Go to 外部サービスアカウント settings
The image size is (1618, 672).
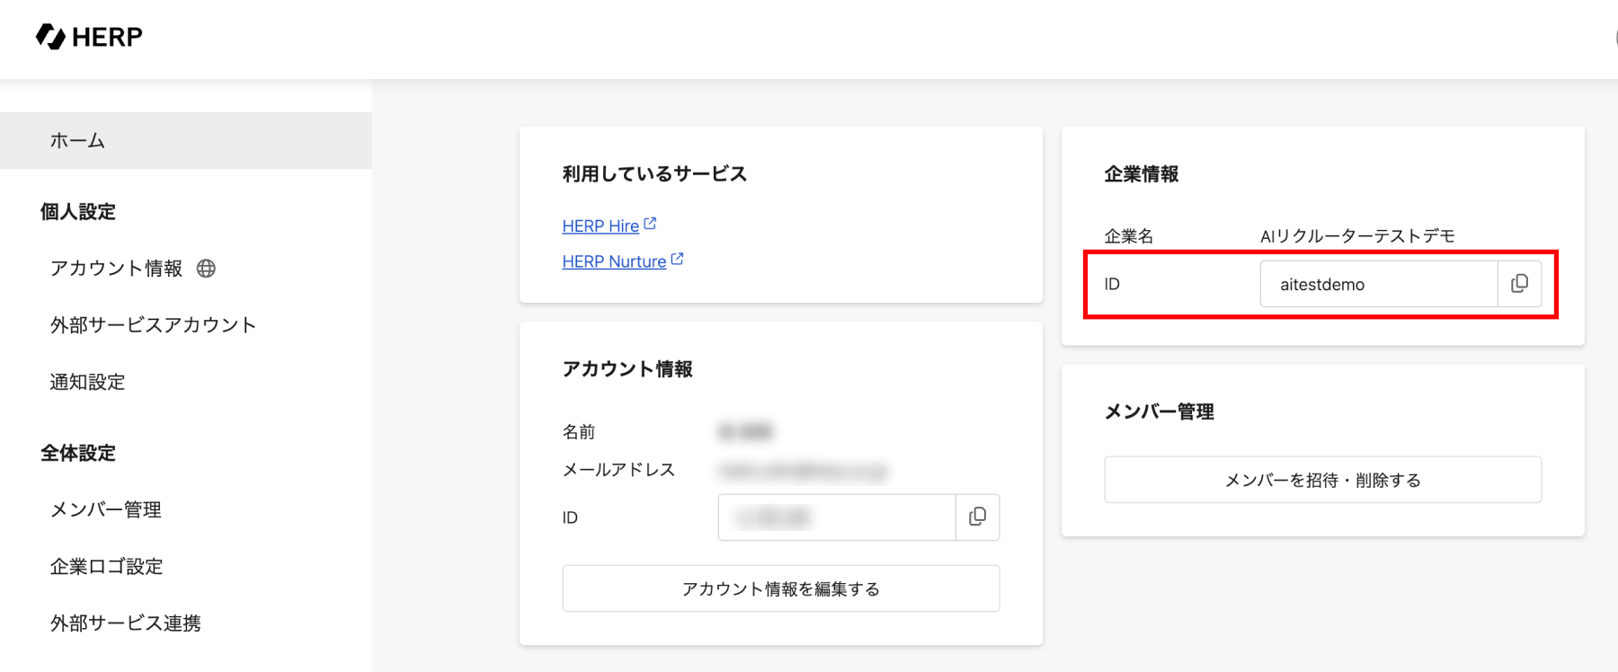pos(153,325)
